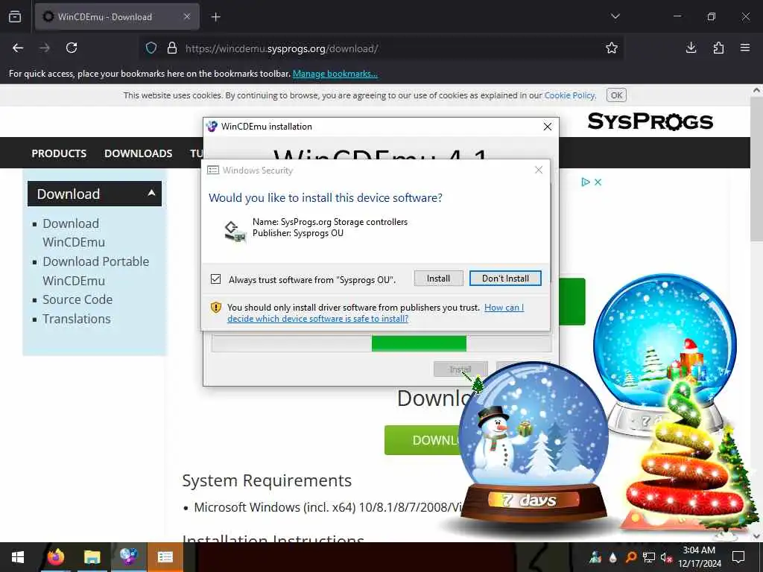
Task: Open WinCDEmu installer taskbar icon
Action: (128, 557)
